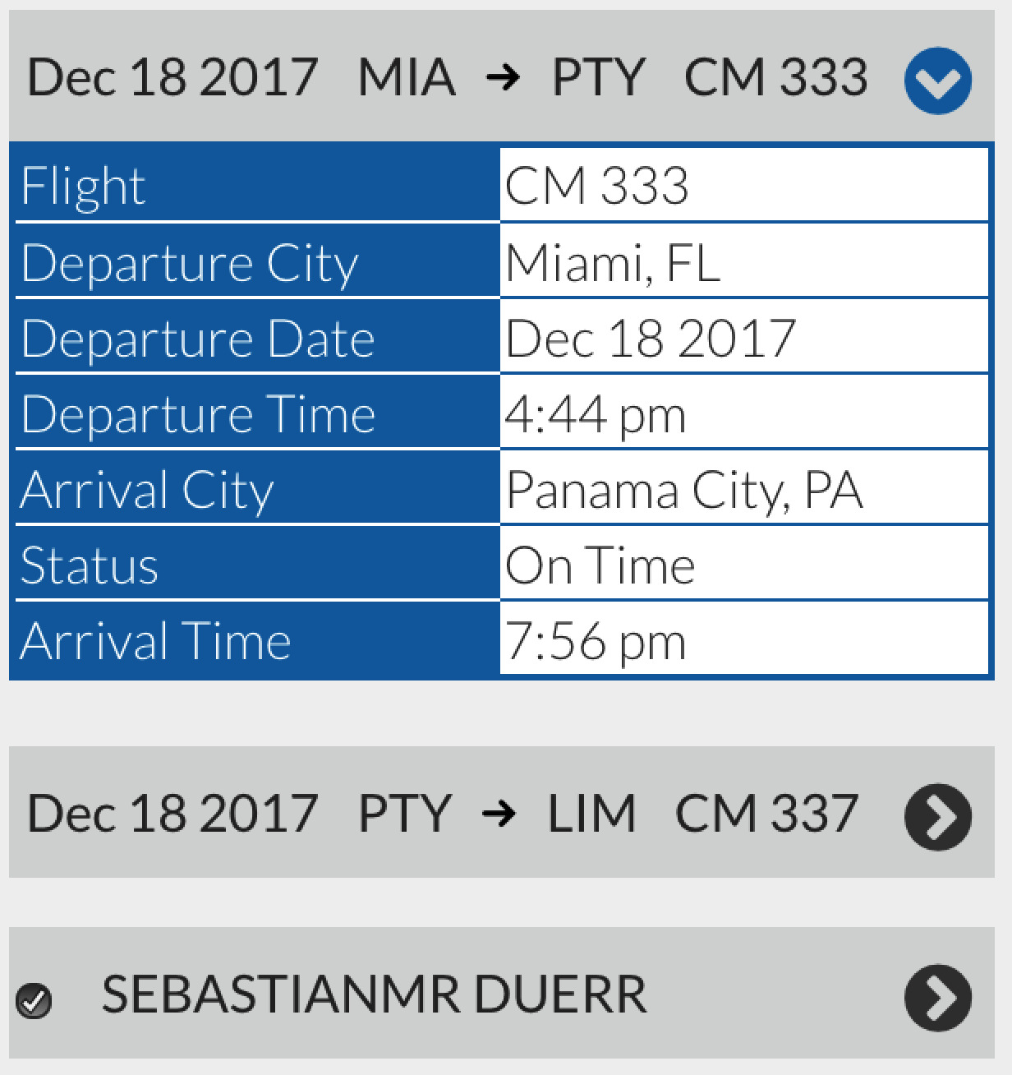Click the On Time status value

click(x=600, y=565)
